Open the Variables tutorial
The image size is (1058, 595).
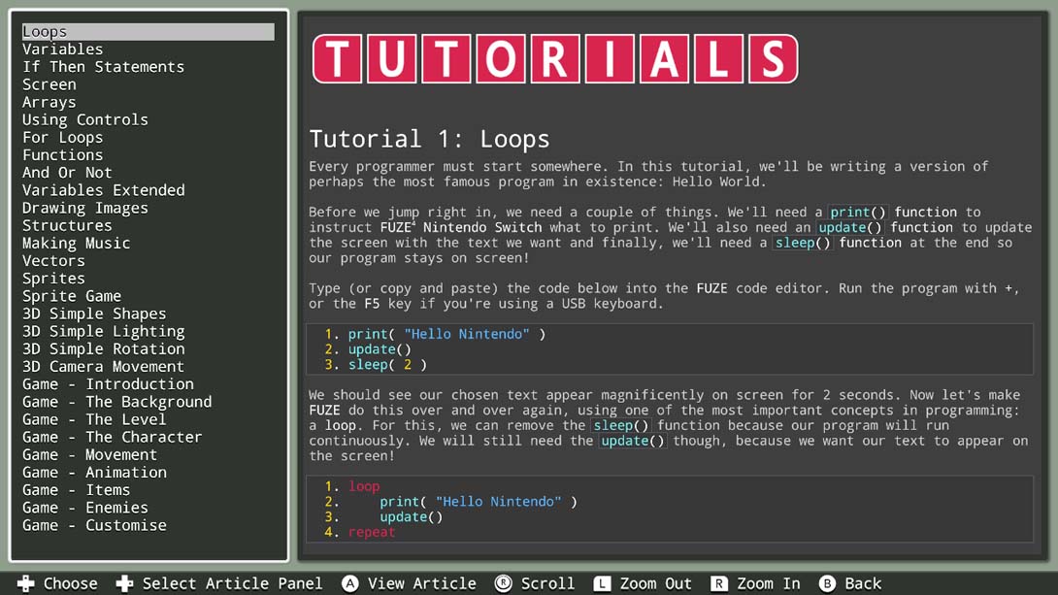[x=63, y=50]
